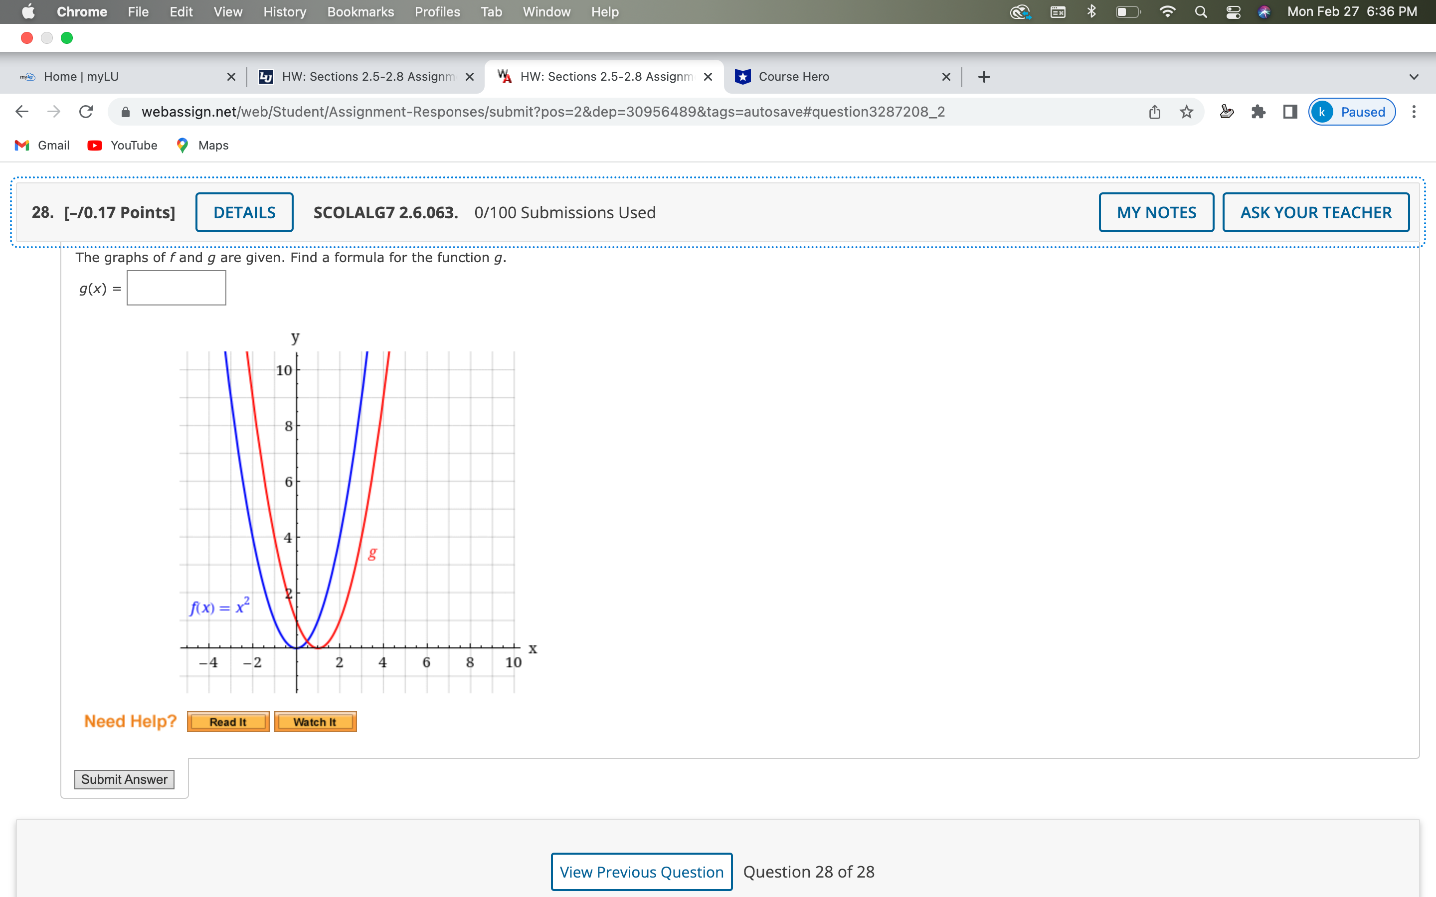Screen dimensions: 1436x897
Task: Click the g(x) answer input box
Action: click(x=176, y=289)
